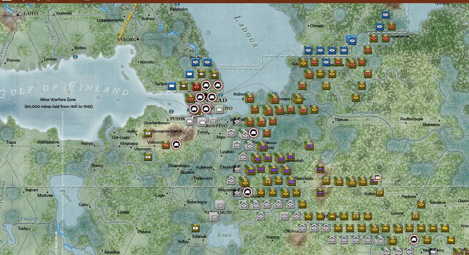469x255 pixels.
Task: Click the Olonets town label
Action: (x=317, y=26)
